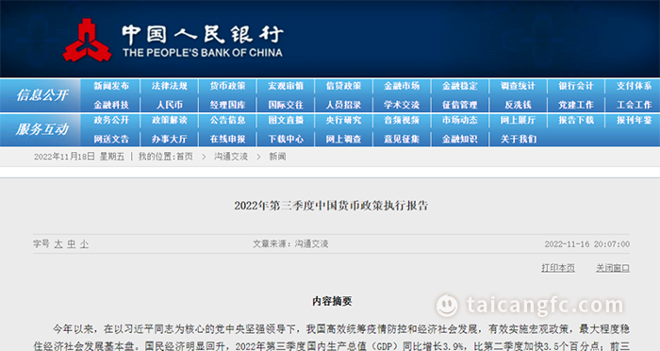Click 打印本页 to print page
Viewport: 660px width, 351px height.
(558, 268)
